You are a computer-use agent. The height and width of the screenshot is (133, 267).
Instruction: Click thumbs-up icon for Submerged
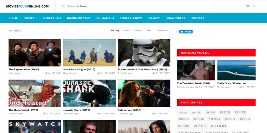click(153, 113)
